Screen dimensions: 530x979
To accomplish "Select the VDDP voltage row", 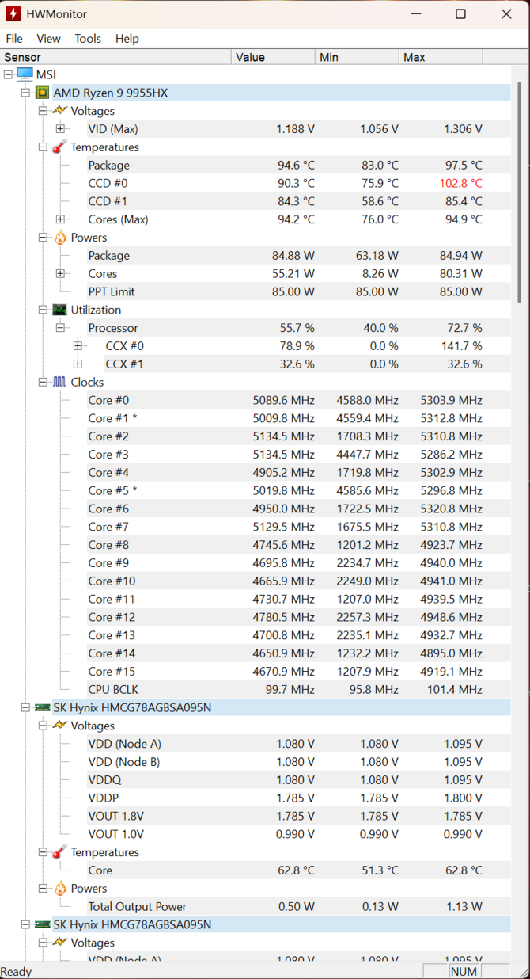I will (x=299, y=798).
